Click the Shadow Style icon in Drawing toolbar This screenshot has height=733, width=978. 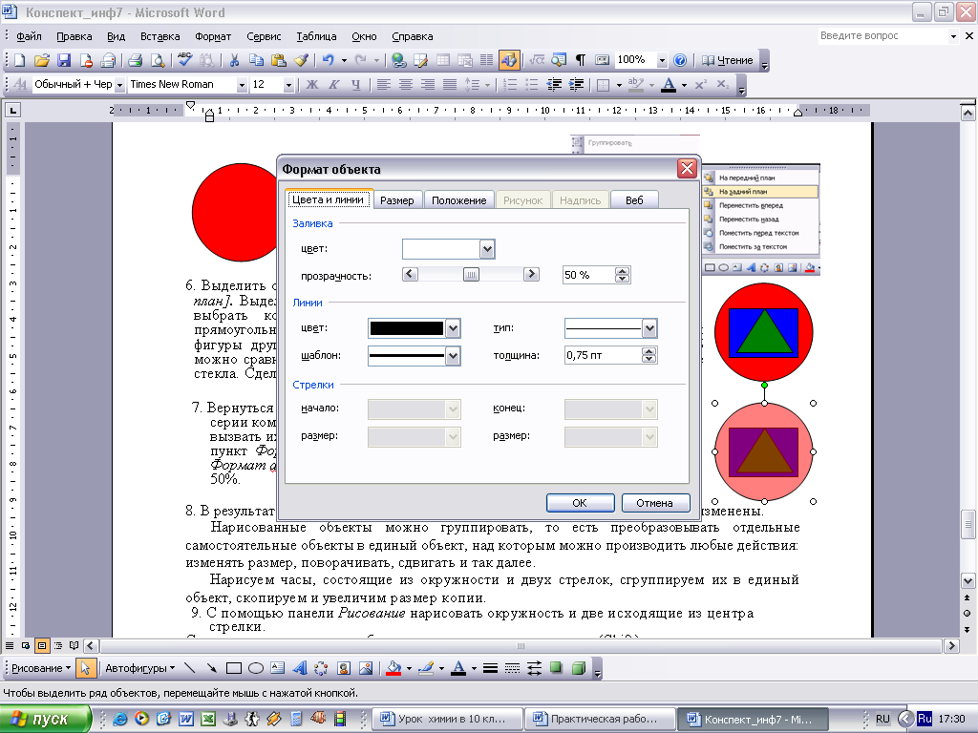[x=557, y=668]
